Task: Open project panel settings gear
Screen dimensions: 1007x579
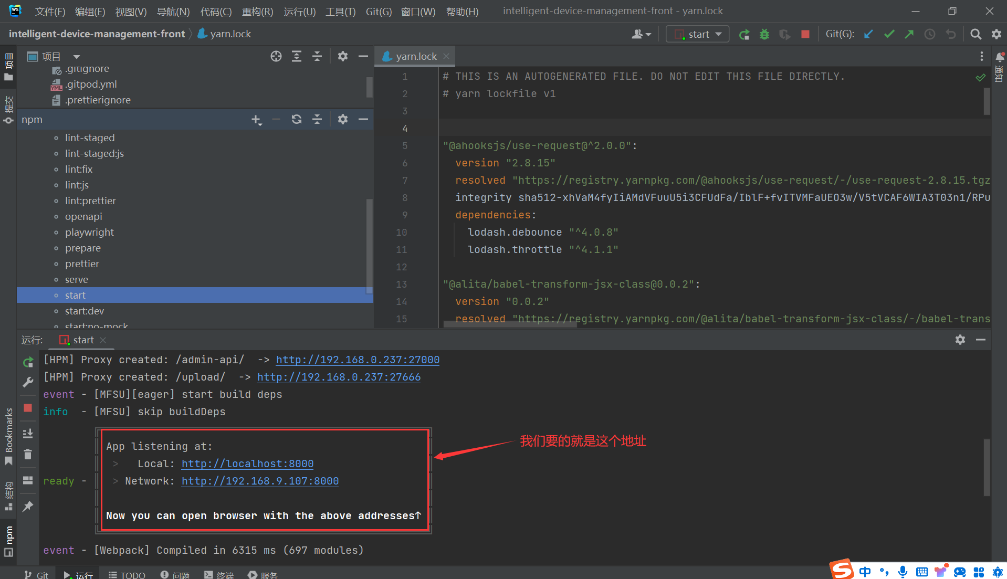Action: click(343, 56)
